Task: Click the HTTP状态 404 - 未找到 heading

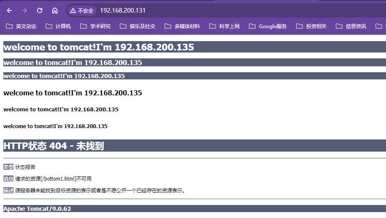Action: pos(54,146)
